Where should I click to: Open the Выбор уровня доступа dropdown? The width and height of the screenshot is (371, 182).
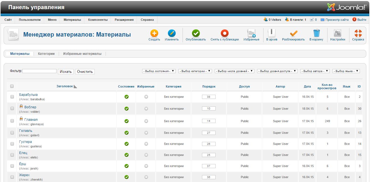[277, 71]
